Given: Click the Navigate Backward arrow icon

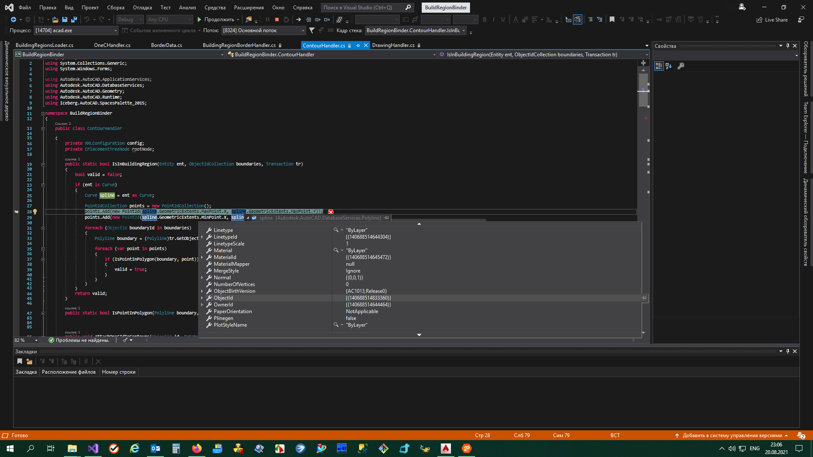Looking at the screenshot, I should (14, 19).
